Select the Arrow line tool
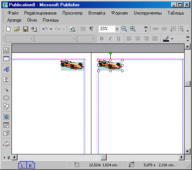 pos(6,90)
